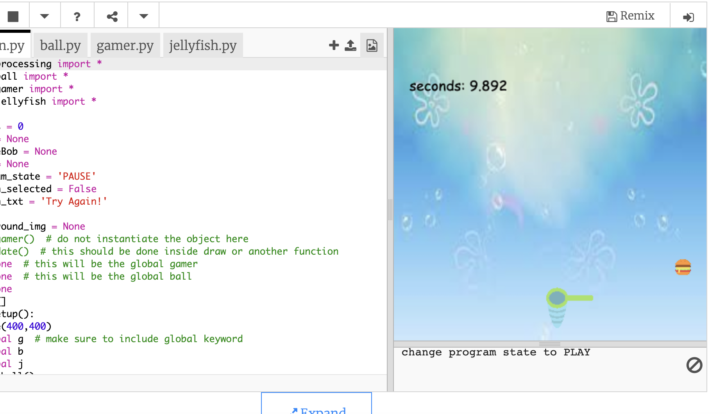This screenshot has height=414, width=726.
Task: Expand the share options dropdown arrow
Action: pyautogui.click(x=143, y=16)
